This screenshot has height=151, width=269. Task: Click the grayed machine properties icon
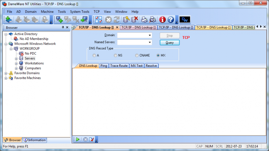tap(67, 20)
